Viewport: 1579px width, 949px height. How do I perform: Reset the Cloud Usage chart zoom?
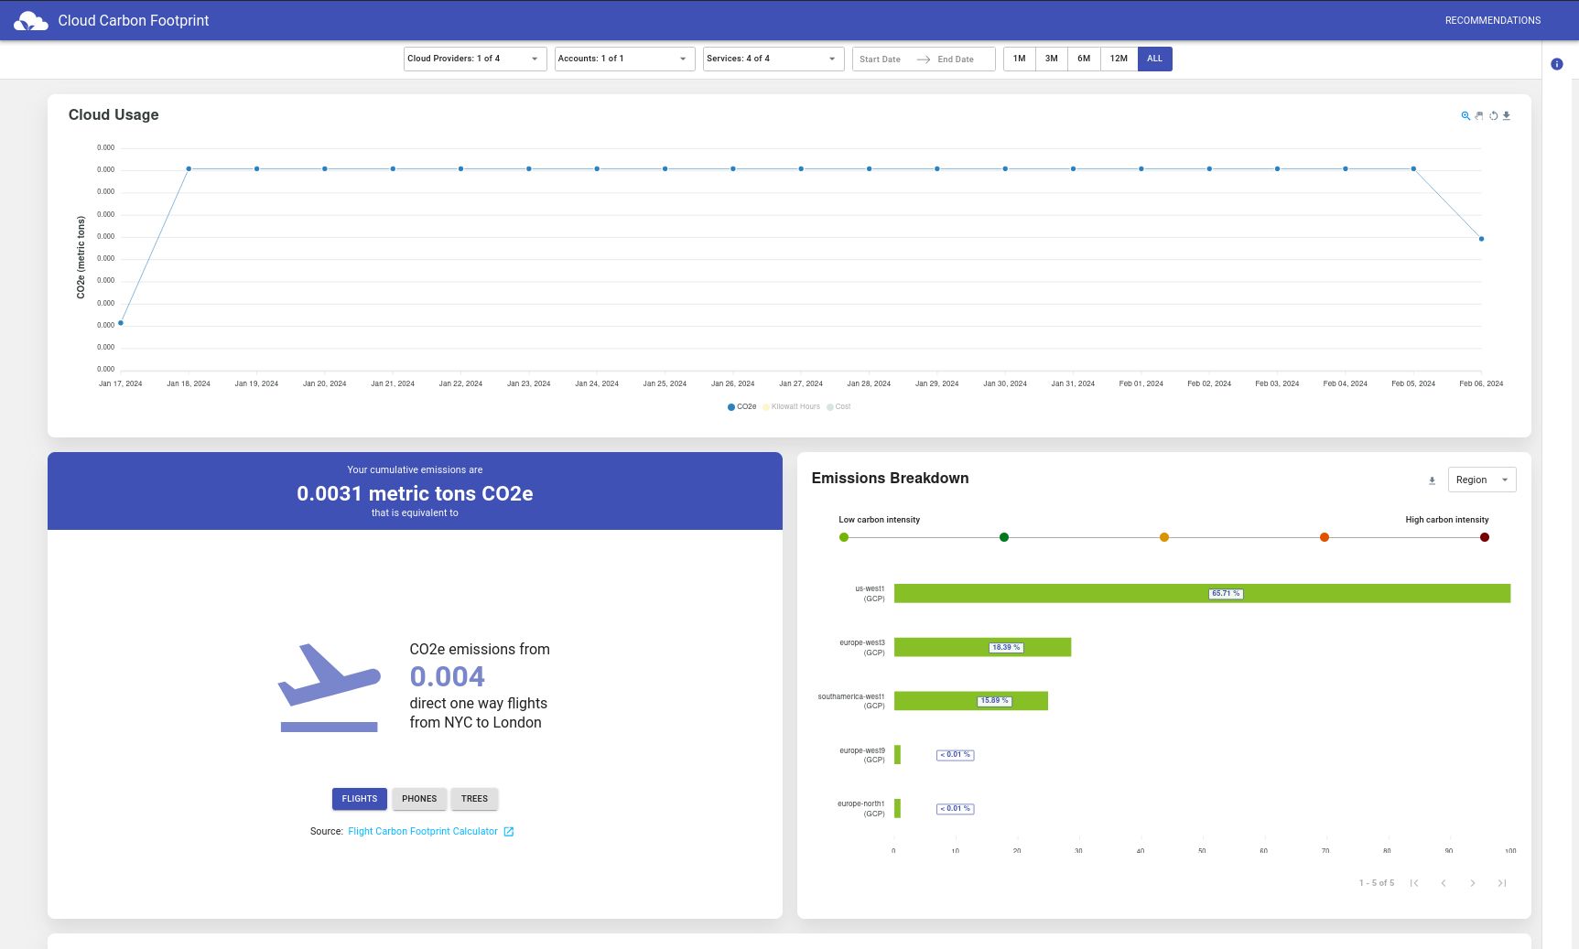pyautogui.click(x=1493, y=116)
